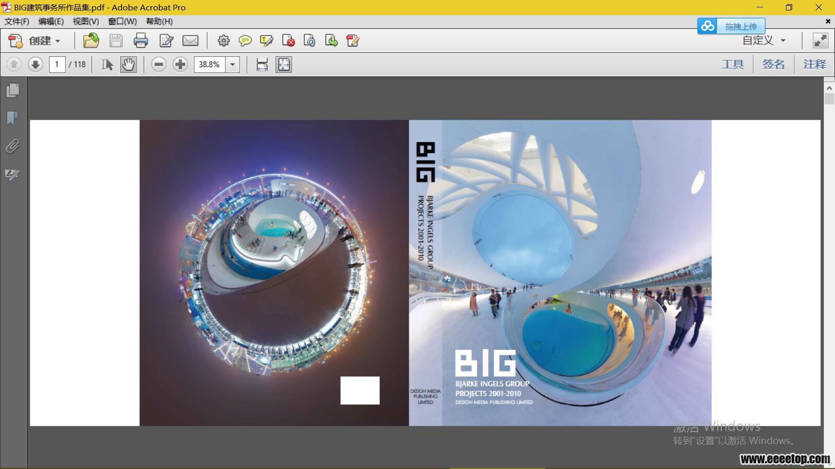
Task: Open the 文件(F) menu
Action: (17, 21)
